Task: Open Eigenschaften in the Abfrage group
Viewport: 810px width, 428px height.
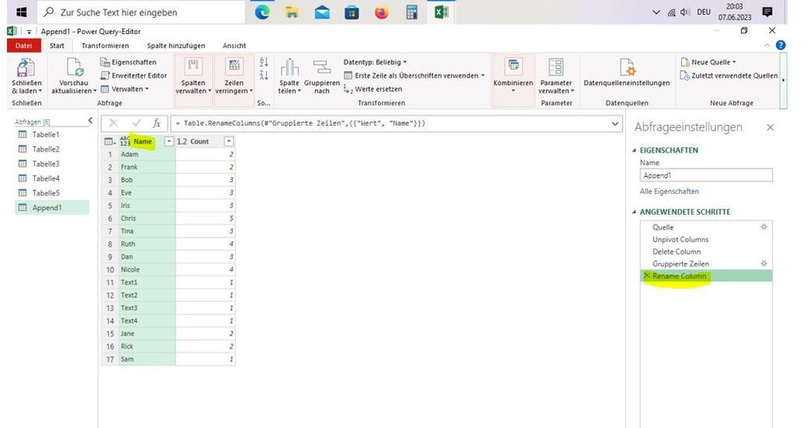Action: [128, 62]
